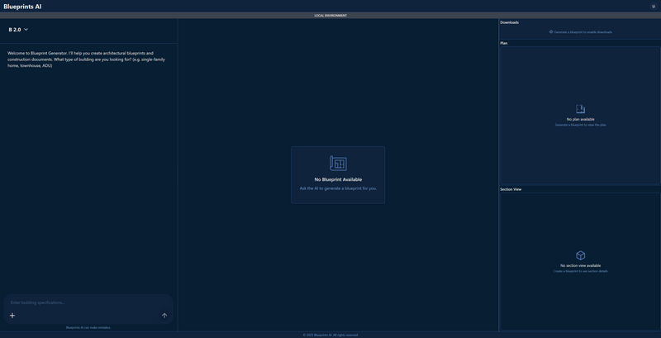The height and width of the screenshot is (338, 661).
Task: Send message with the up-arrow button
Action: click(x=164, y=316)
